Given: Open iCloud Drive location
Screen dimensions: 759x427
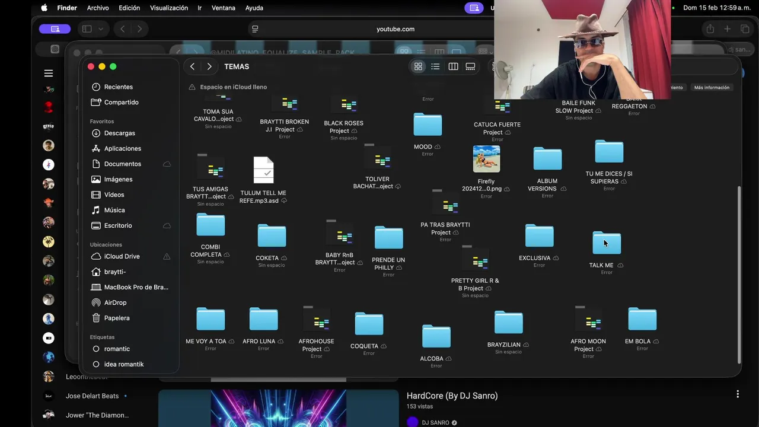Looking at the screenshot, I should (x=122, y=256).
